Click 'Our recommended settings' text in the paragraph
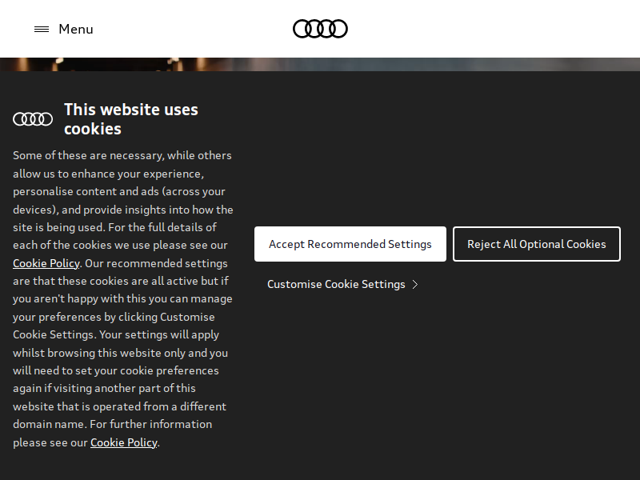 [156, 263]
